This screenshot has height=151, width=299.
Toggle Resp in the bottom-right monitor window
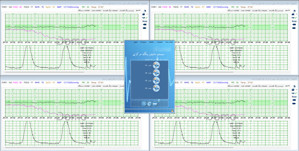click(294, 97)
